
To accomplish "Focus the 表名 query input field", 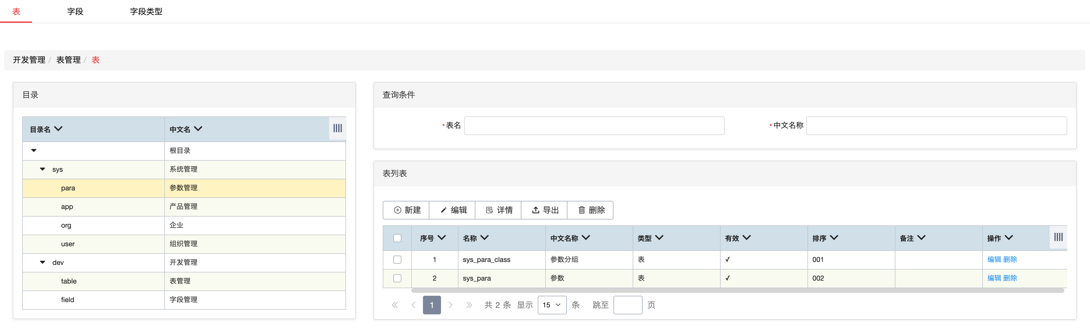I will pyautogui.click(x=594, y=125).
